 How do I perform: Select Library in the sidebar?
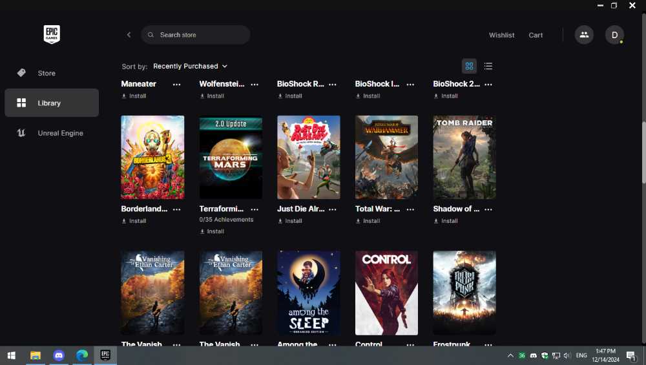(x=52, y=103)
